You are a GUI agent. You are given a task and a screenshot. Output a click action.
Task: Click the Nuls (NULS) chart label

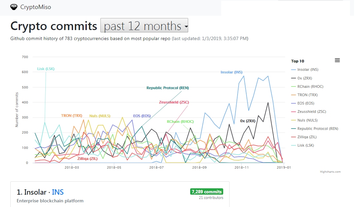(x=100, y=116)
